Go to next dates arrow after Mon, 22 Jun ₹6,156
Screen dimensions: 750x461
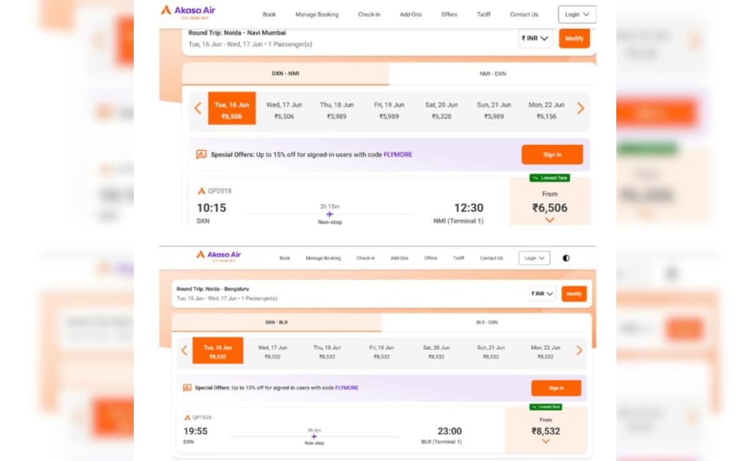[x=581, y=108]
